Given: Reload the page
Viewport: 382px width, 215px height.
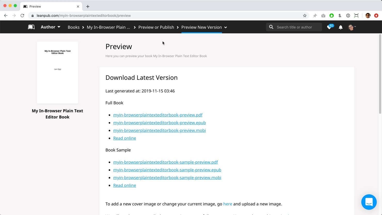Looking at the screenshot, I should [22, 15].
